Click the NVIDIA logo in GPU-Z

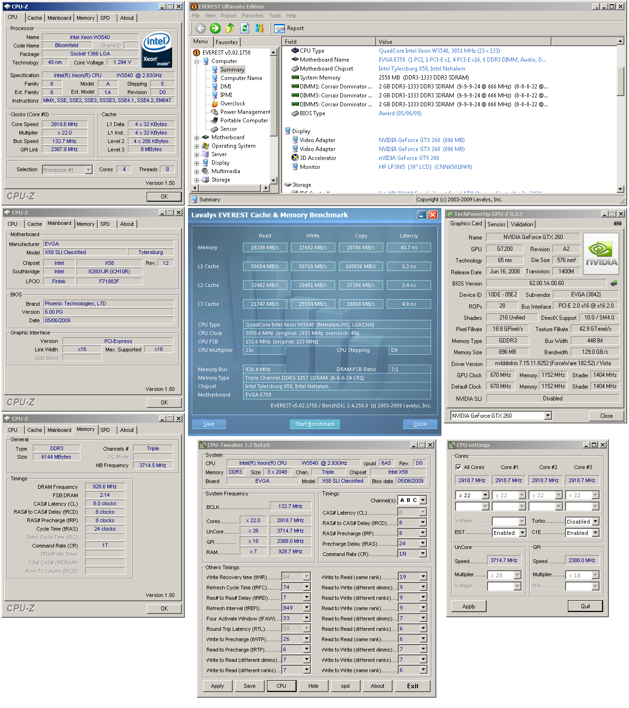point(601,254)
